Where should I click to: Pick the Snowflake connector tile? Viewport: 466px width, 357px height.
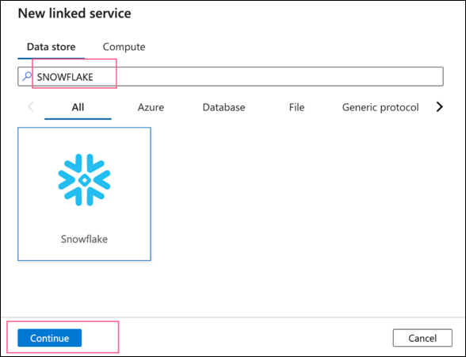(84, 194)
